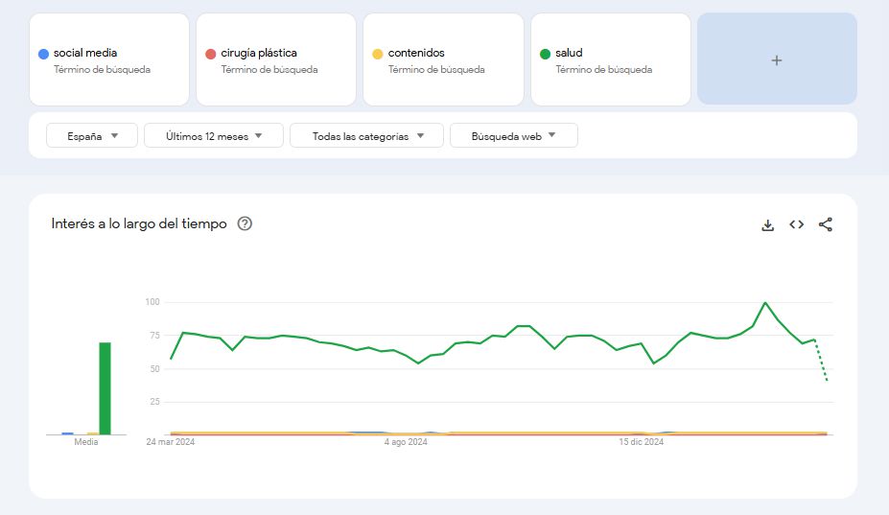889x515 pixels.
Task: Click the blue dot for social media
Action: pyautogui.click(x=43, y=54)
